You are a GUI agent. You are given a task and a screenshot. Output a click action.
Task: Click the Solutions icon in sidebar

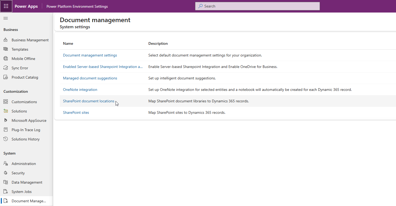tap(6, 111)
